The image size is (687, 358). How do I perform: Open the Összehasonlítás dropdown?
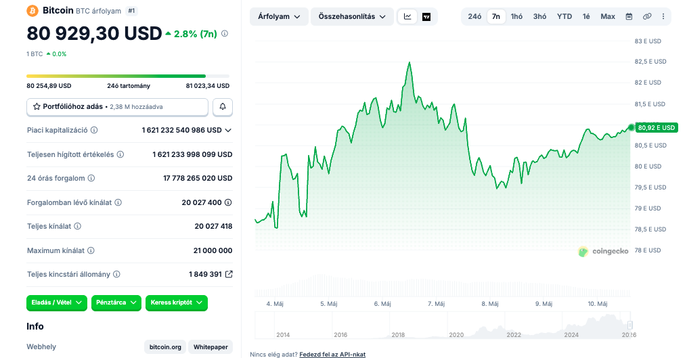click(352, 17)
